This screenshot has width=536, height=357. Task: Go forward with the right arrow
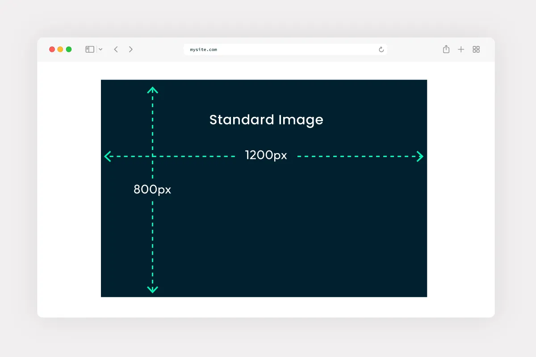point(131,50)
